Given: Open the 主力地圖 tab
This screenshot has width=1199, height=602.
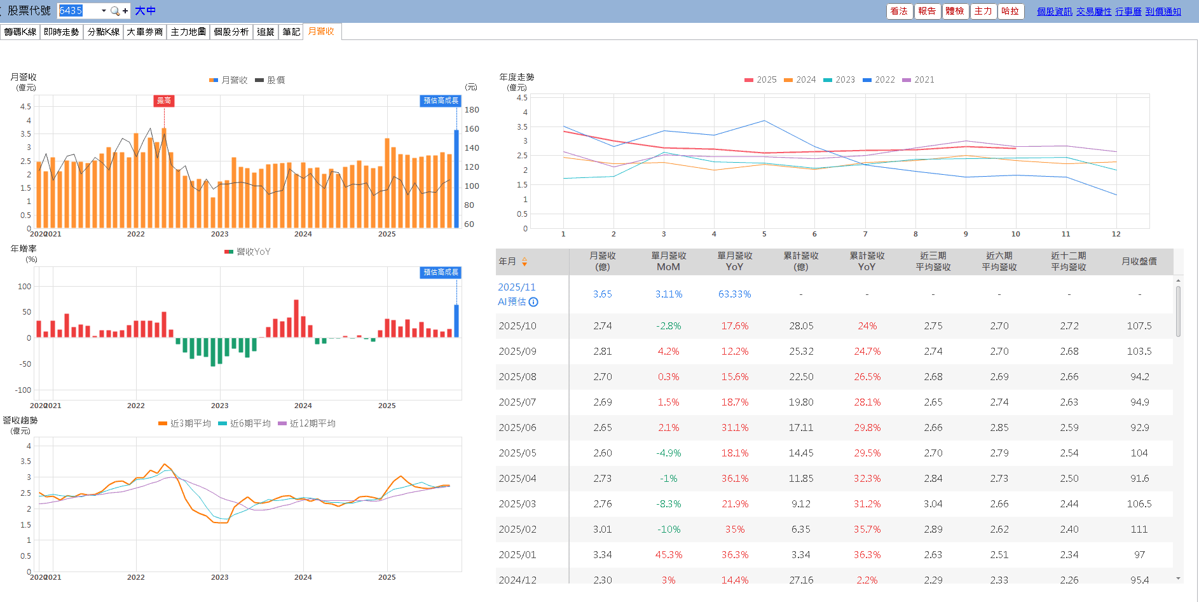Looking at the screenshot, I should coord(188,32).
